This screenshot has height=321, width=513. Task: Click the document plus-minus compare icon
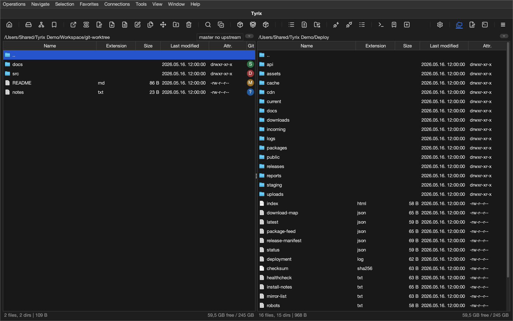(x=304, y=25)
